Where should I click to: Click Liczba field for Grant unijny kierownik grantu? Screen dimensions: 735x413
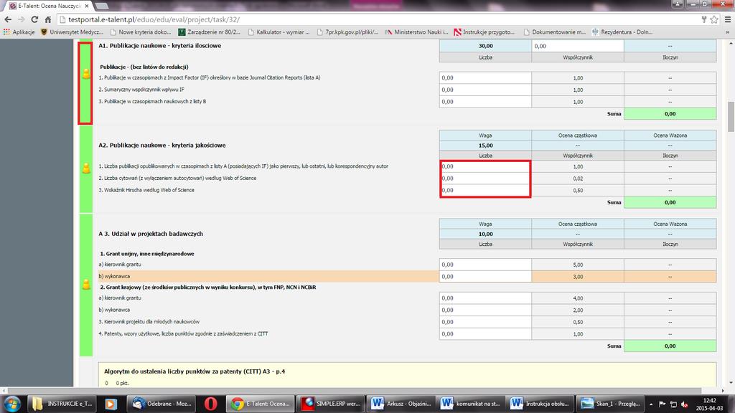485,265
